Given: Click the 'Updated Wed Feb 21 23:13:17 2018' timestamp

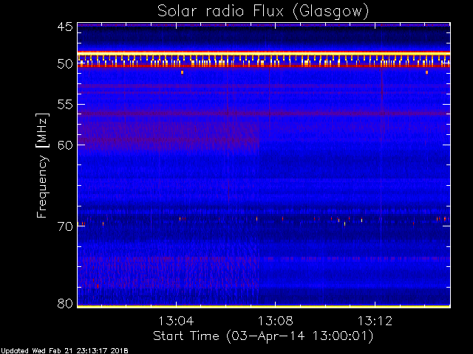Looking at the screenshot, I should (64, 351).
